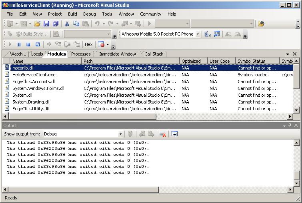Click the Symbol Status column header
The height and width of the screenshot is (203, 302).
point(257,61)
